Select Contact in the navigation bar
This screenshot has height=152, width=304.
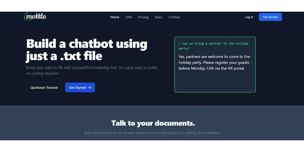(175, 17)
